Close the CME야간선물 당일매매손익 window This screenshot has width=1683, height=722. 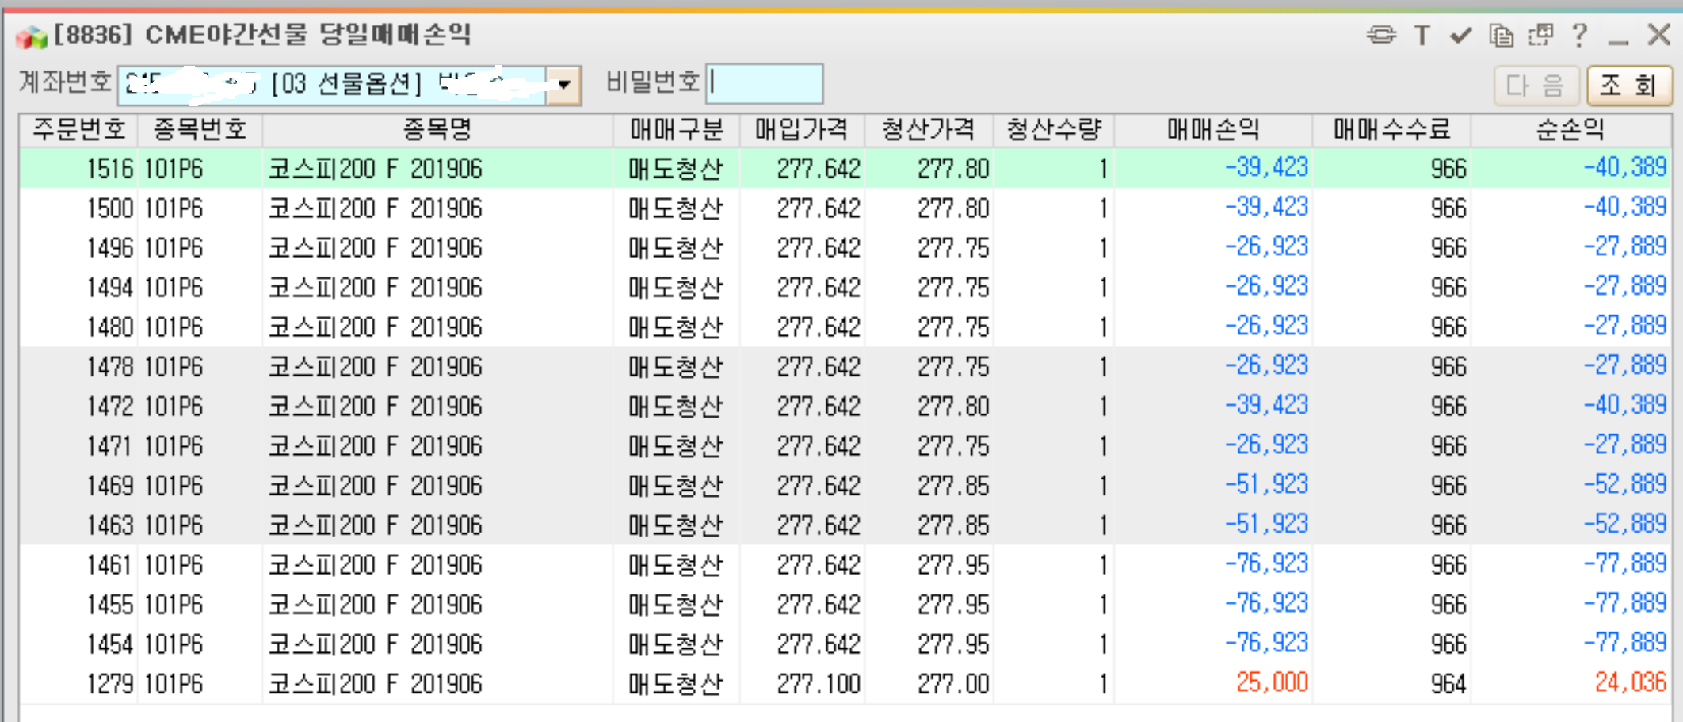(1658, 35)
